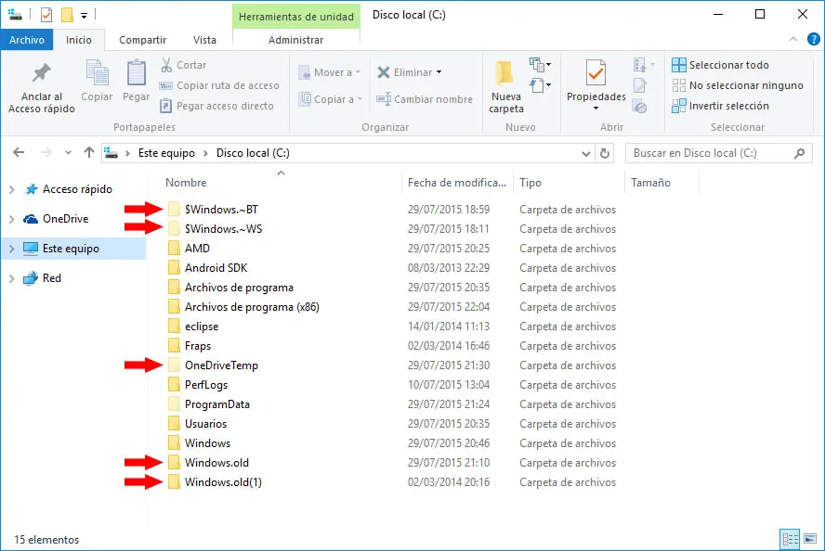Click No seleccionar ninguno
This screenshot has width=825, height=551.
click(738, 85)
